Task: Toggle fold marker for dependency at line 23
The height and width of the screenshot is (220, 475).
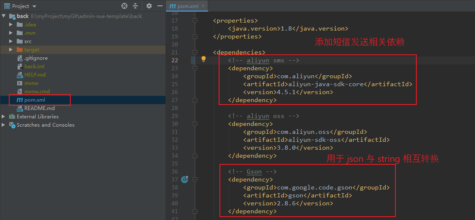Action: [x=195, y=68]
